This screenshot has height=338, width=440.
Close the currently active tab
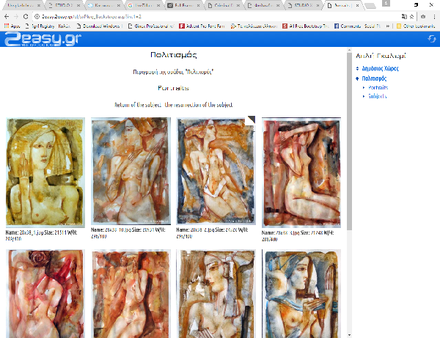[x=357, y=5]
